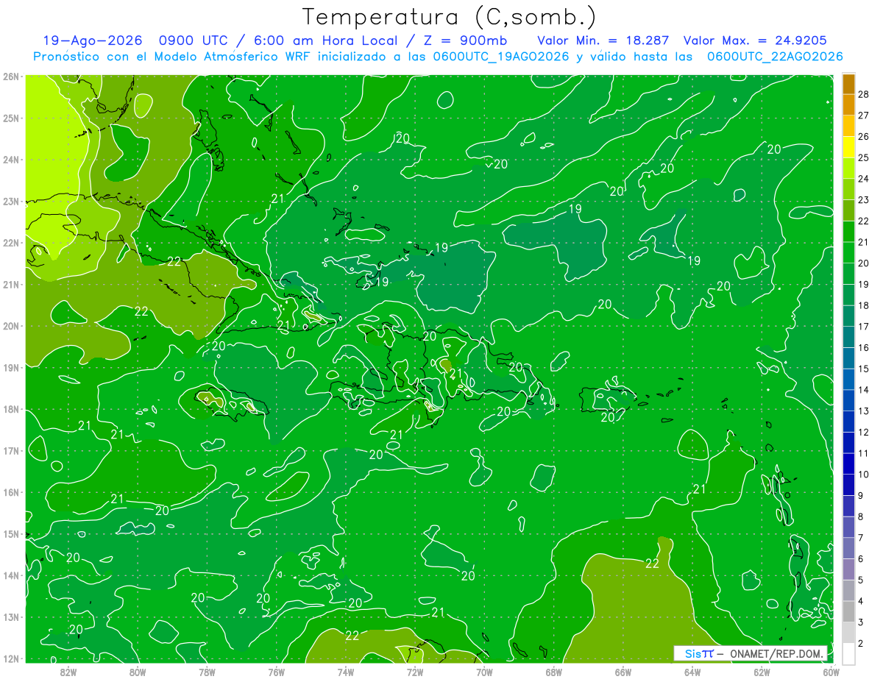This screenshot has width=883, height=682.
Task: Click the top orange-brown swatch above 28
Action: tap(848, 84)
